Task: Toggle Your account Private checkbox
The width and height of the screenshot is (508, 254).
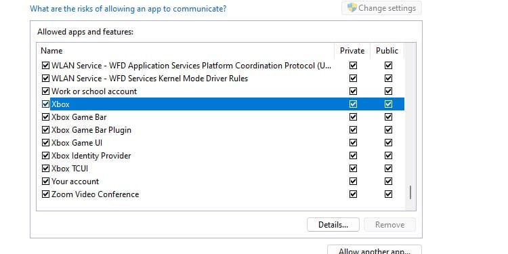Action: [353, 181]
